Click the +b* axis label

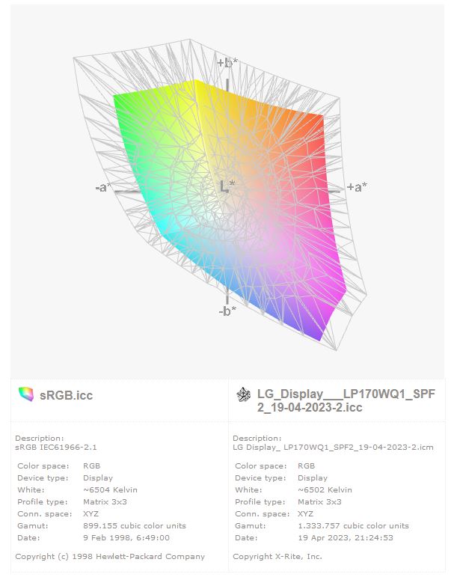tap(227, 63)
